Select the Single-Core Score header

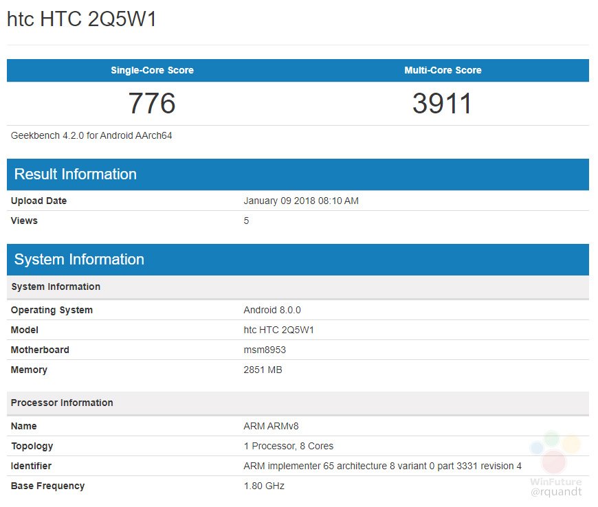pos(152,70)
